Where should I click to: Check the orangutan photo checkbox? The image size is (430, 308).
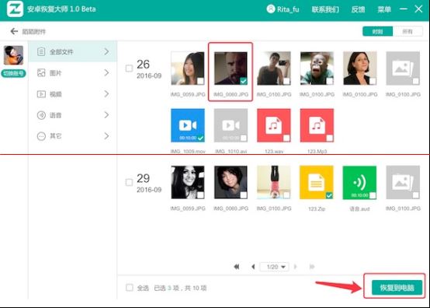tap(330, 81)
